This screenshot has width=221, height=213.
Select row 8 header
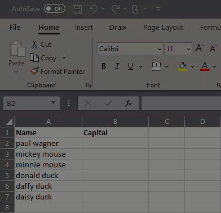point(7,207)
